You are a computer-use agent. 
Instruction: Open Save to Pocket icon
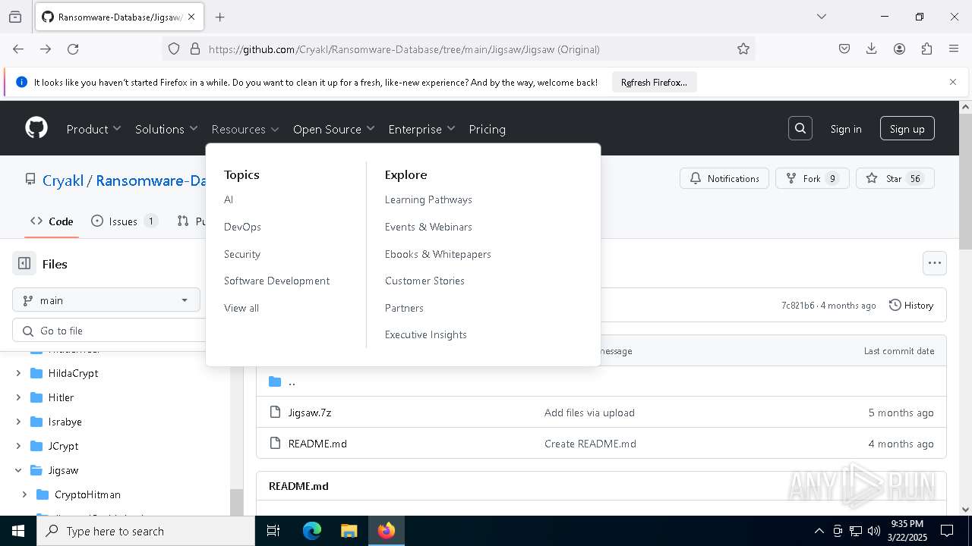point(844,49)
